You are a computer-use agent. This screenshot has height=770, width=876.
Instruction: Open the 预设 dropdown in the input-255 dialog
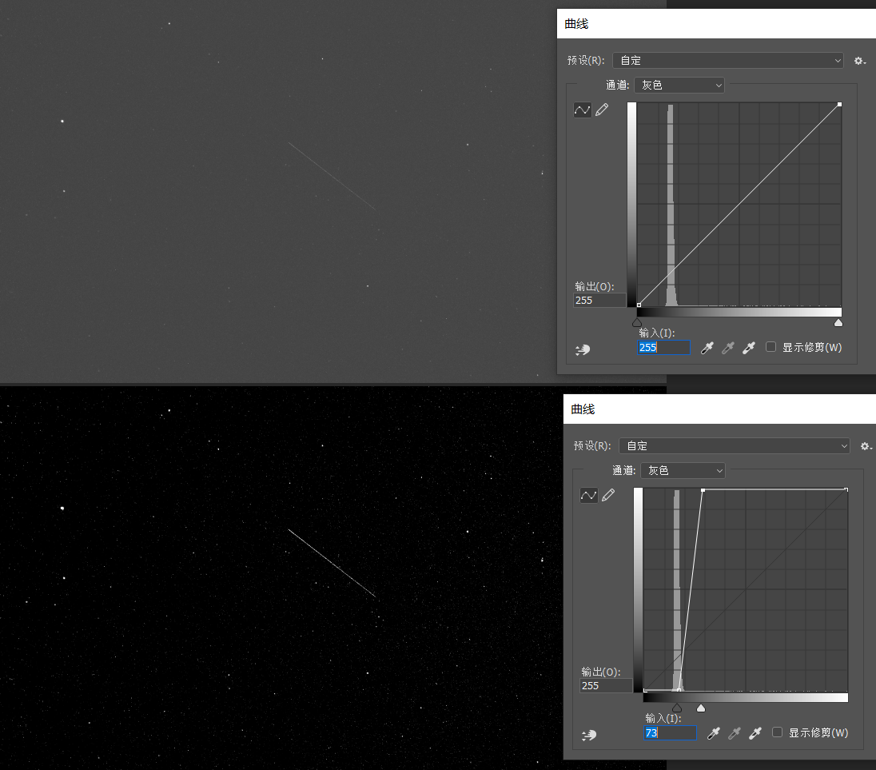coord(727,61)
